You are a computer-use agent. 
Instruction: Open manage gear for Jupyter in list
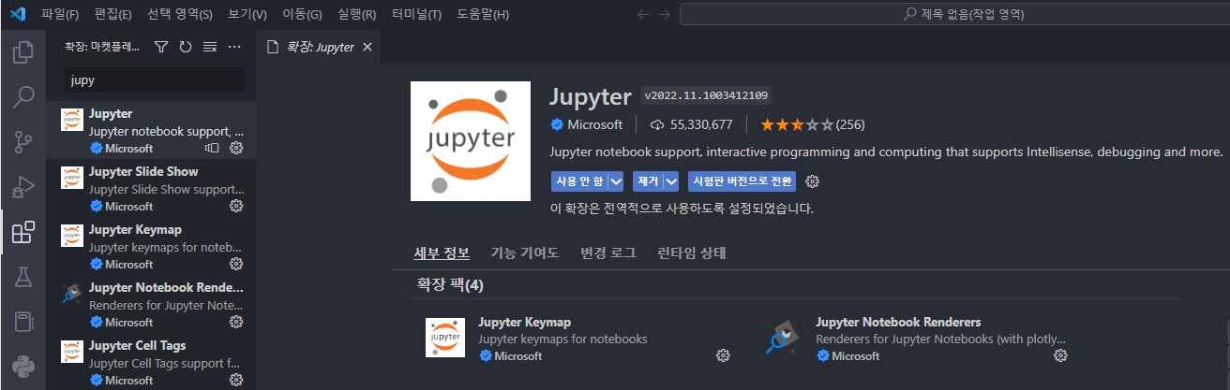tap(236, 148)
